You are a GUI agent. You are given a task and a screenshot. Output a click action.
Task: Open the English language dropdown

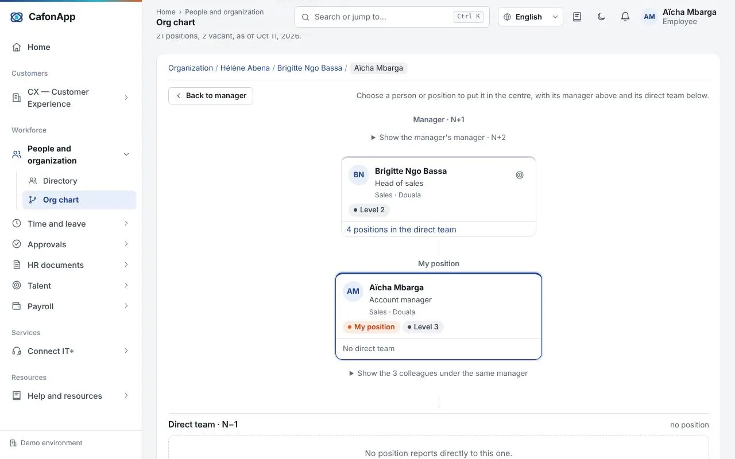pyautogui.click(x=531, y=17)
